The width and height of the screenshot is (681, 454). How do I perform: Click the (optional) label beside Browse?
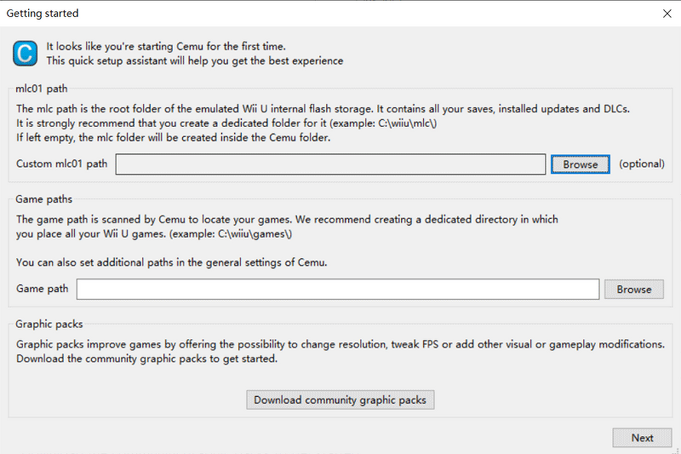641,163
